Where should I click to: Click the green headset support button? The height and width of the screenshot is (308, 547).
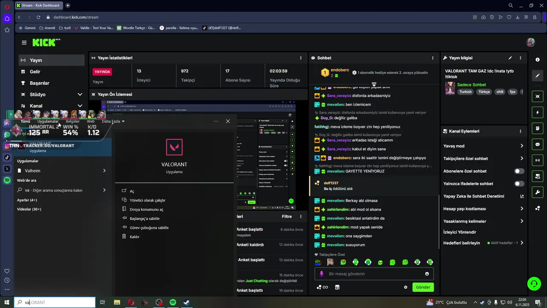533,283
